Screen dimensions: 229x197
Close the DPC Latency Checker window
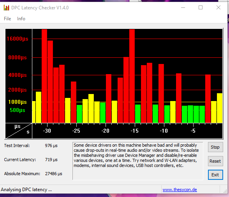218,7
